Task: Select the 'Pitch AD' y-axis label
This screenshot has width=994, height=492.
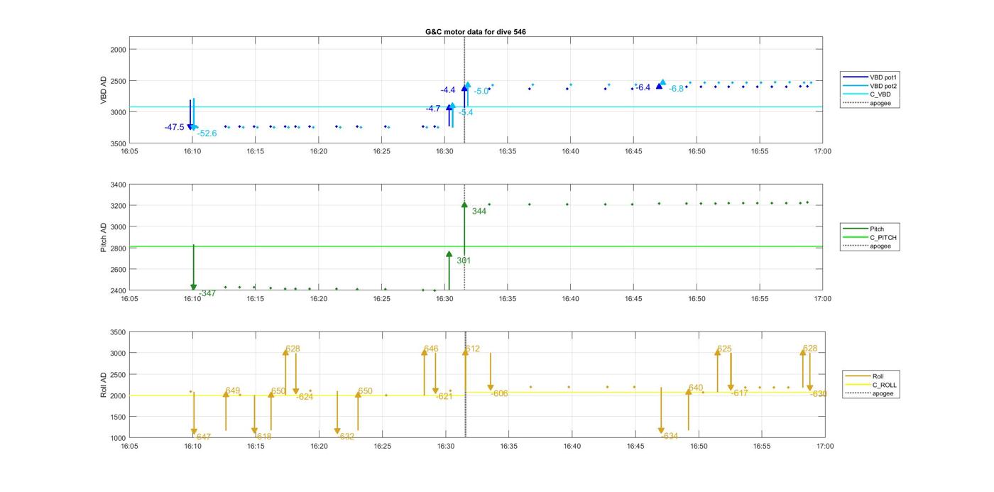Action: coord(104,237)
